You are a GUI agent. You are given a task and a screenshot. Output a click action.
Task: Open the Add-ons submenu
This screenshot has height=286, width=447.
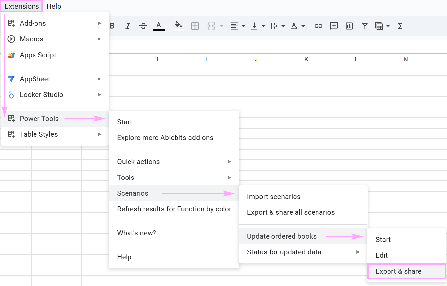(x=55, y=23)
